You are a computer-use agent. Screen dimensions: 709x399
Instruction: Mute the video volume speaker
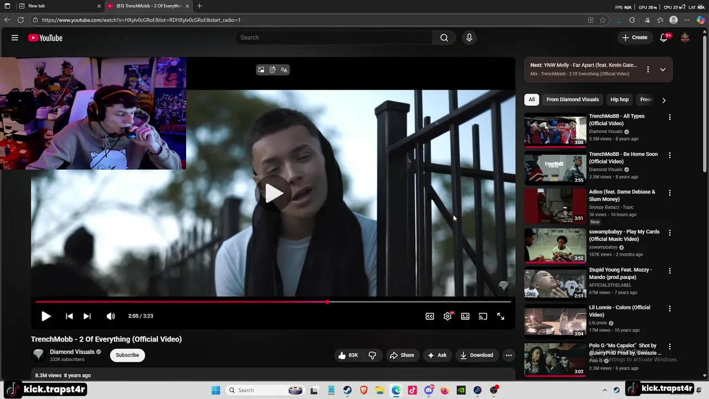(x=111, y=316)
